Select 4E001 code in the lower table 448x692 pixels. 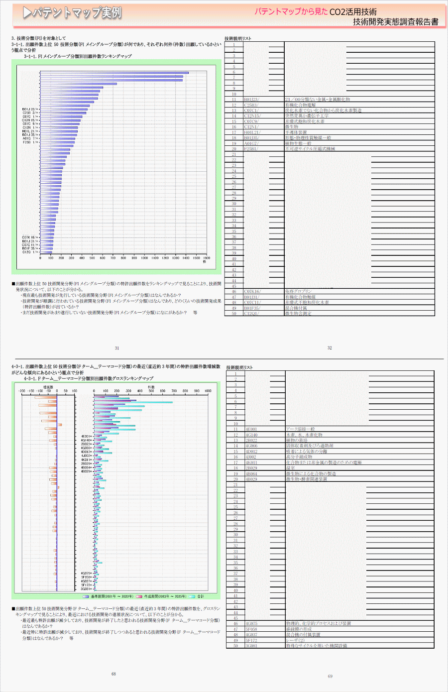(251, 429)
